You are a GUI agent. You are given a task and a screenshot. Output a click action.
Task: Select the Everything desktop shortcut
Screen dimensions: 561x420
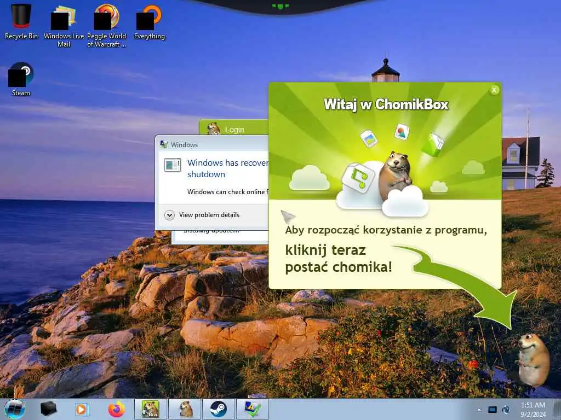point(149,21)
